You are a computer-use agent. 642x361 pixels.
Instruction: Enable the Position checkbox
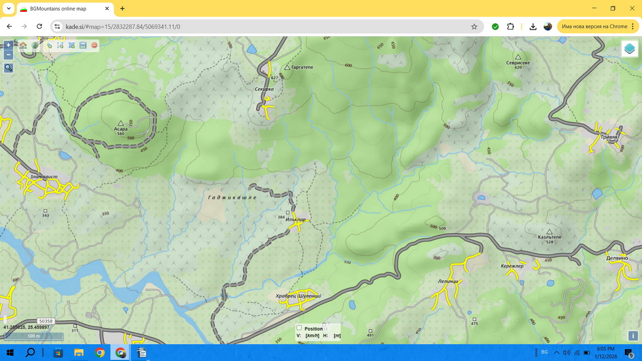coord(300,328)
